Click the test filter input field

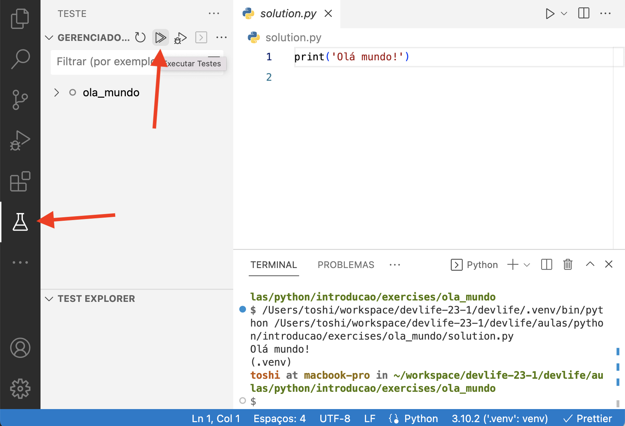pyautogui.click(x=102, y=62)
